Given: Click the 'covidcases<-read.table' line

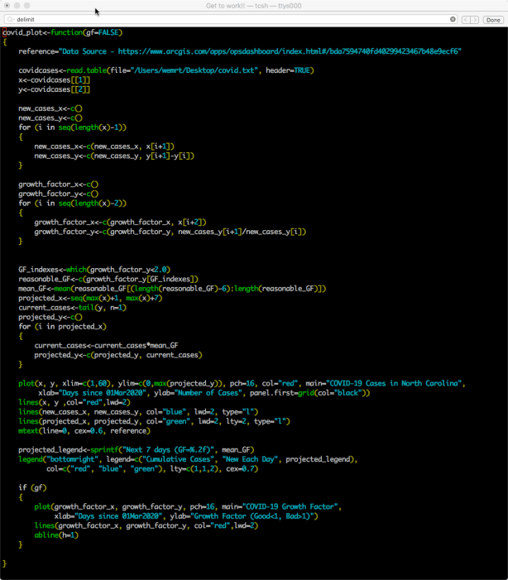Looking at the screenshot, I should pyautogui.click(x=166, y=70).
